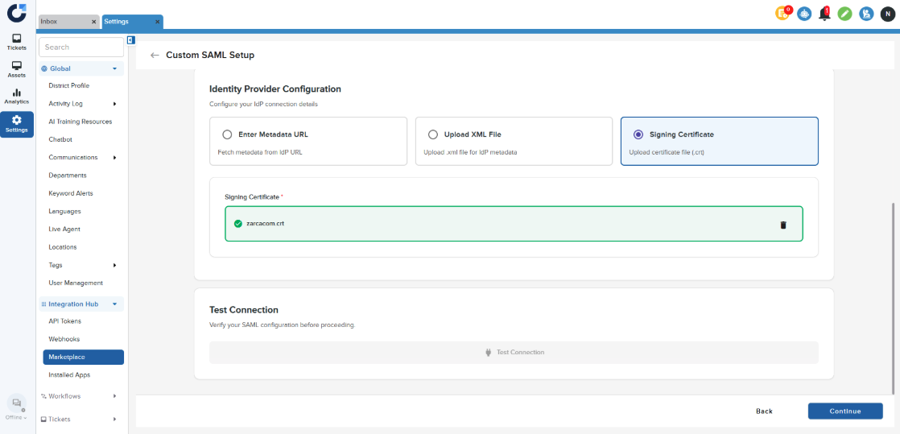Collapse the Global settings section

point(114,69)
